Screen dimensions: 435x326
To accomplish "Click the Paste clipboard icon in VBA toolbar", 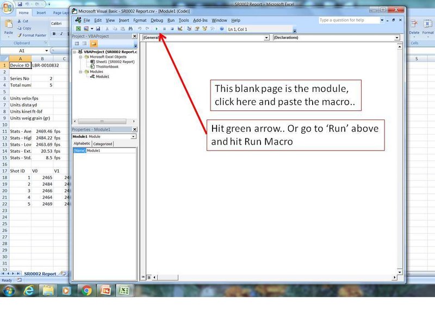I will (123, 29).
